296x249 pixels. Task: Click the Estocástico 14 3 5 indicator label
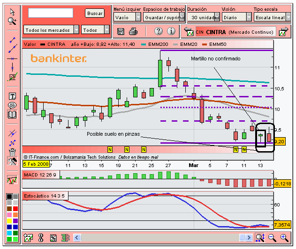click(45, 196)
